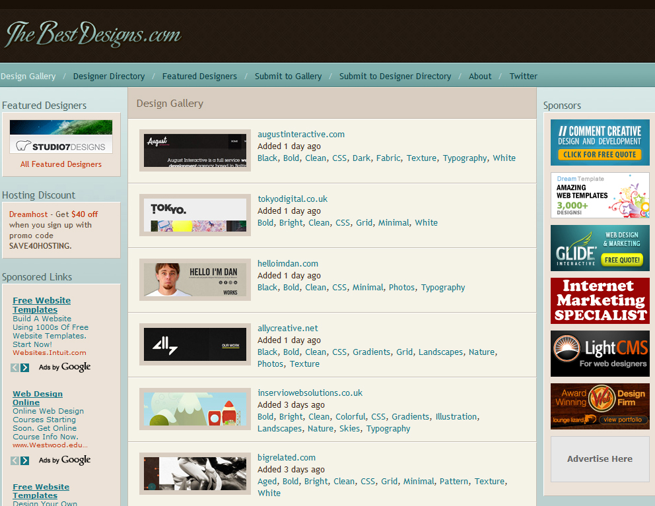
Task: Visit tokyodigital.co.uk link
Action: (293, 199)
